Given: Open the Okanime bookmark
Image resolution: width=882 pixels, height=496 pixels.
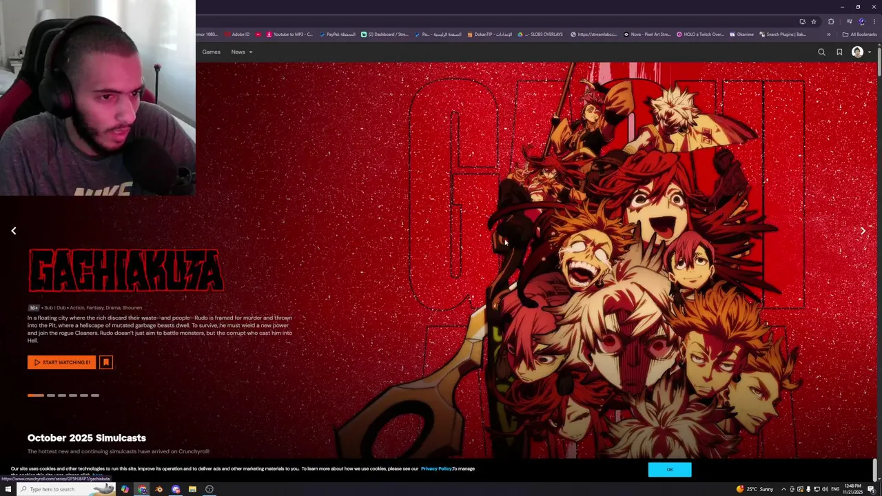Looking at the screenshot, I should tap(741, 34).
